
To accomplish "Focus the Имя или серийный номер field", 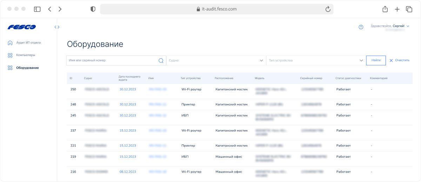I will (x=112, y=60).
